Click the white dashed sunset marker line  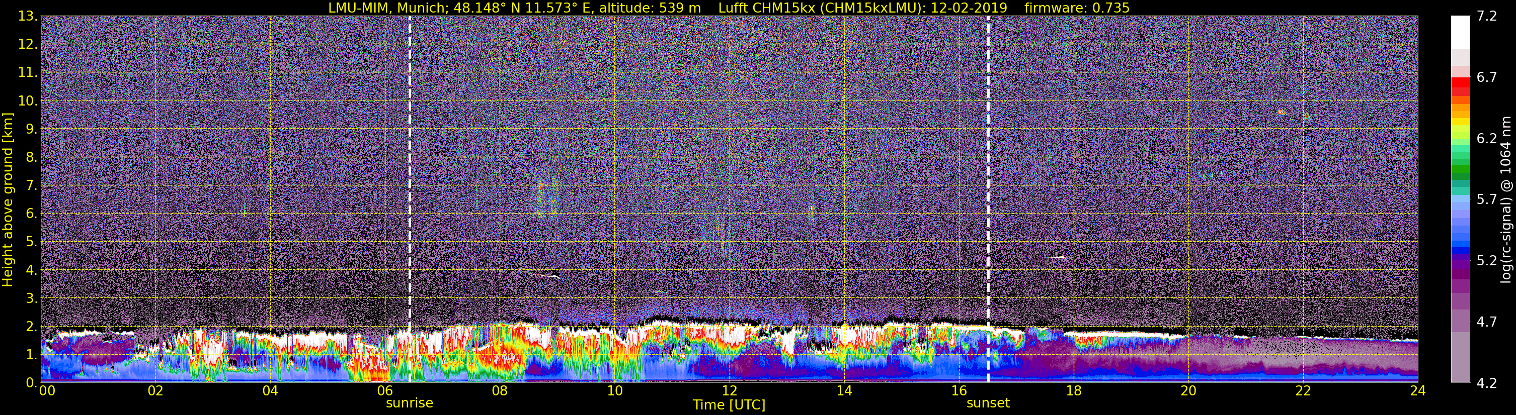pos(988,198)
